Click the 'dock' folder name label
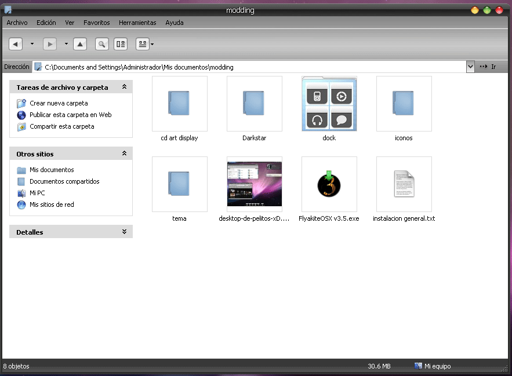512x376 pixels. click(329, 138)
